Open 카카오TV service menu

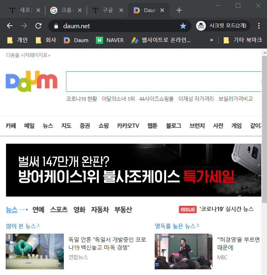coord(128,126)
